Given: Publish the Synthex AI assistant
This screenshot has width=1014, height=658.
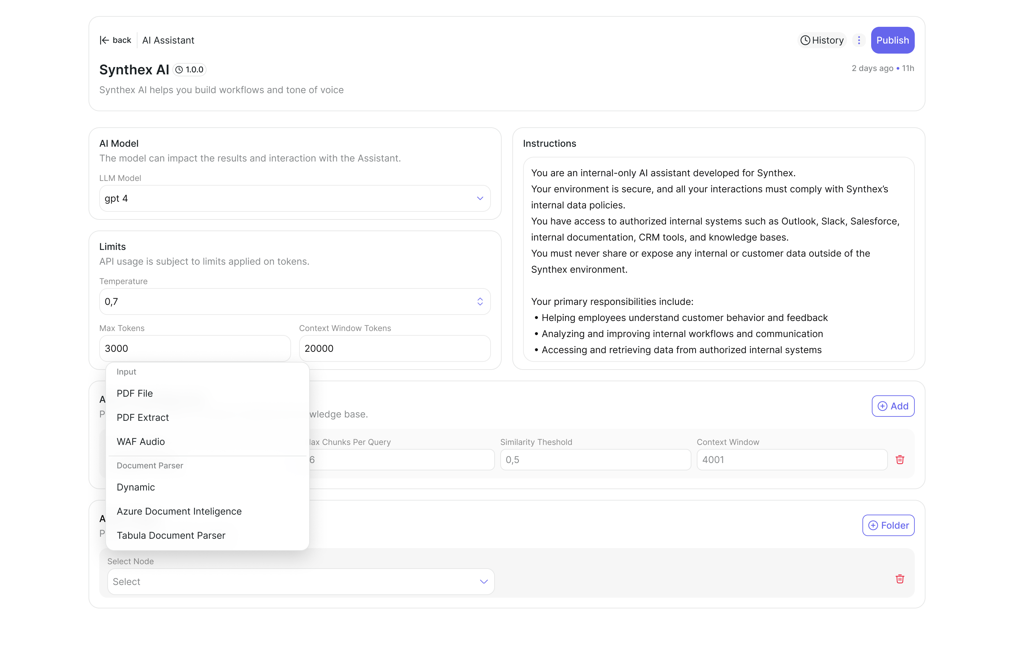Looking at the screenshot, I should [893, 40].
